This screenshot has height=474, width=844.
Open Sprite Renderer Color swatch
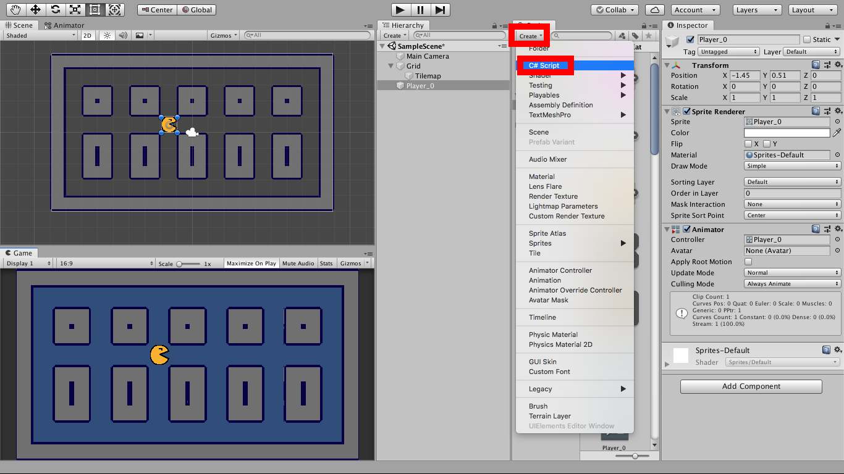click(787, 133)
